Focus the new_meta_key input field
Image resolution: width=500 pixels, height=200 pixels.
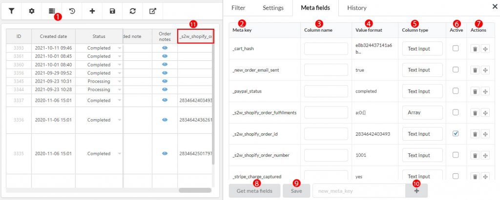359,191
